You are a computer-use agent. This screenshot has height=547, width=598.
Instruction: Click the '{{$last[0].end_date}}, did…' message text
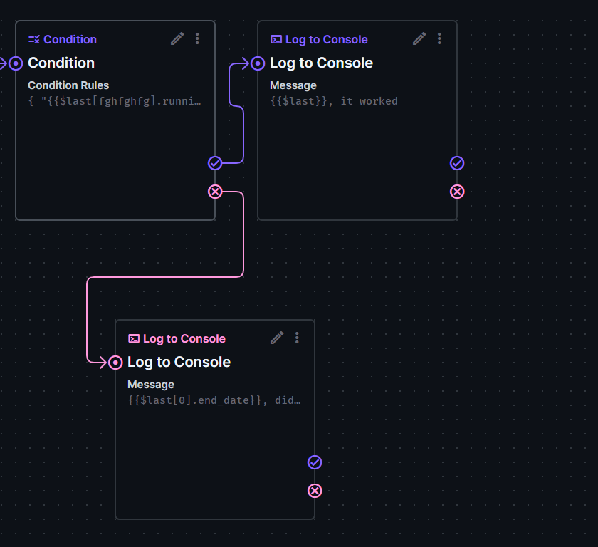214,400
